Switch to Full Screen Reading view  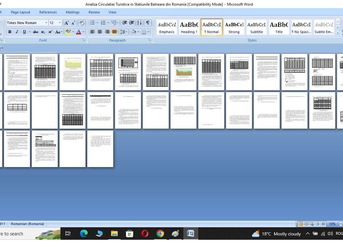[306, 224]
